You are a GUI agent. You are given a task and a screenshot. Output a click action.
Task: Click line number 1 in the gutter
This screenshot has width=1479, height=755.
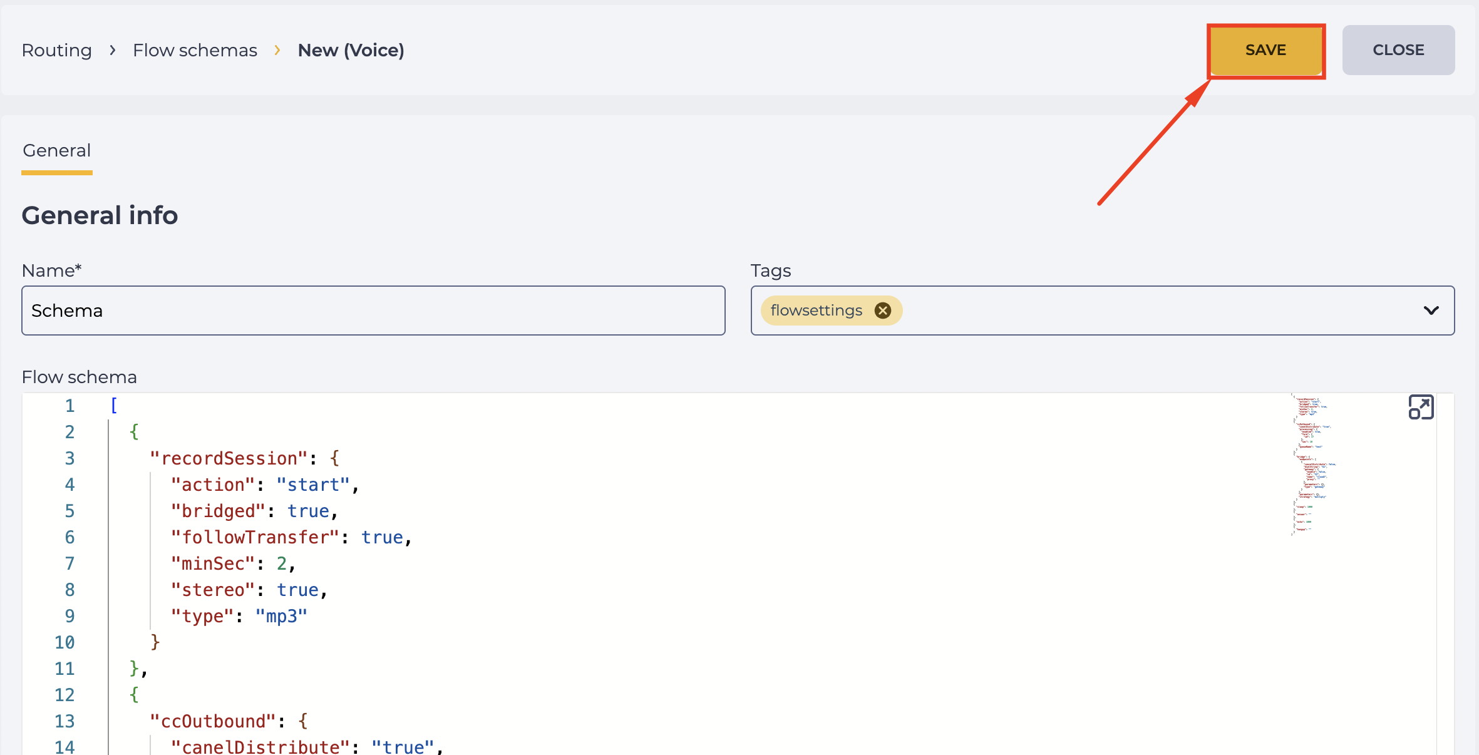click(70, 406)
